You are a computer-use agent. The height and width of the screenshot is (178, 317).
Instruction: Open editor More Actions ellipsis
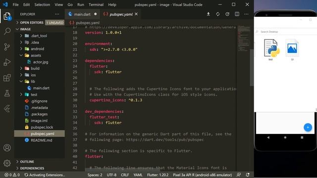coord(246,14)
